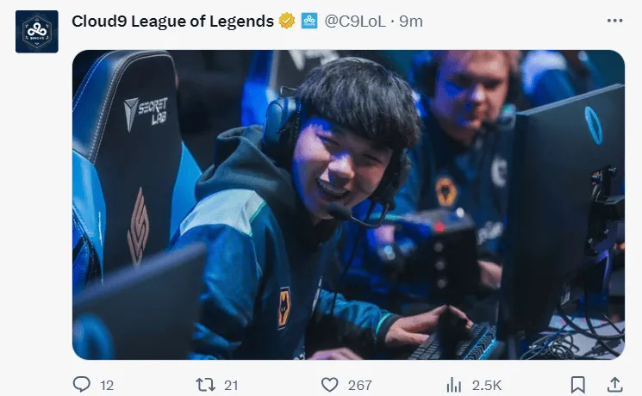This screenshot has width=642, height=396.
Task: Open the three-dot more options menu
Action: [614, 21]
